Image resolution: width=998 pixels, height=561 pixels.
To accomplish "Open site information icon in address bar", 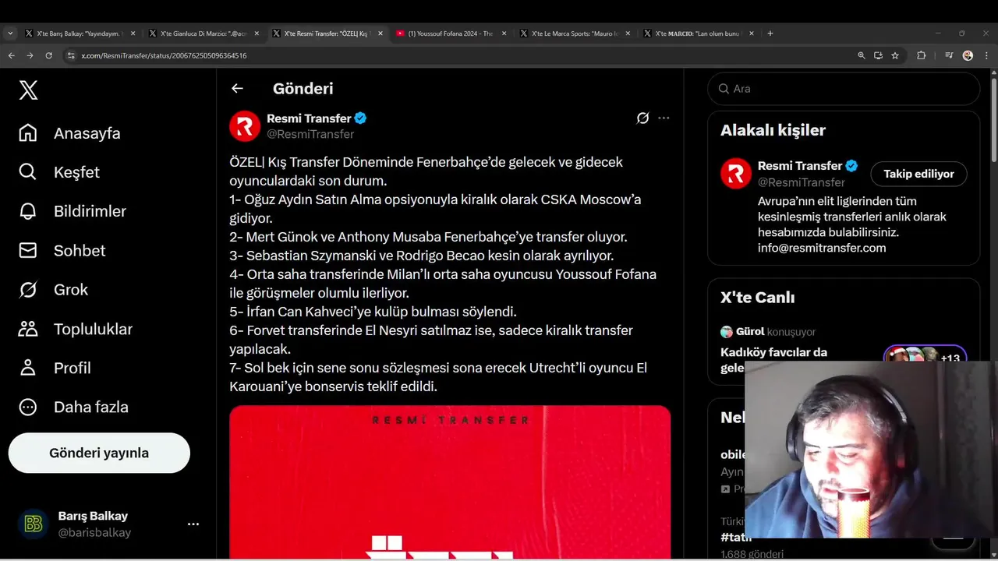I will pos(71,55).
